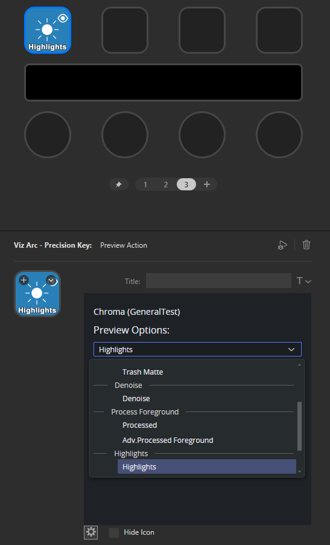Enable the Hide Icon checkbox
Image resolution: width=330 pixels, height=545 pixels.
114,532
